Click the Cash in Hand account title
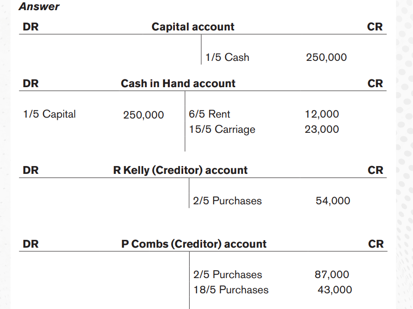Screen dimensions: 413x309 (178, 83)
